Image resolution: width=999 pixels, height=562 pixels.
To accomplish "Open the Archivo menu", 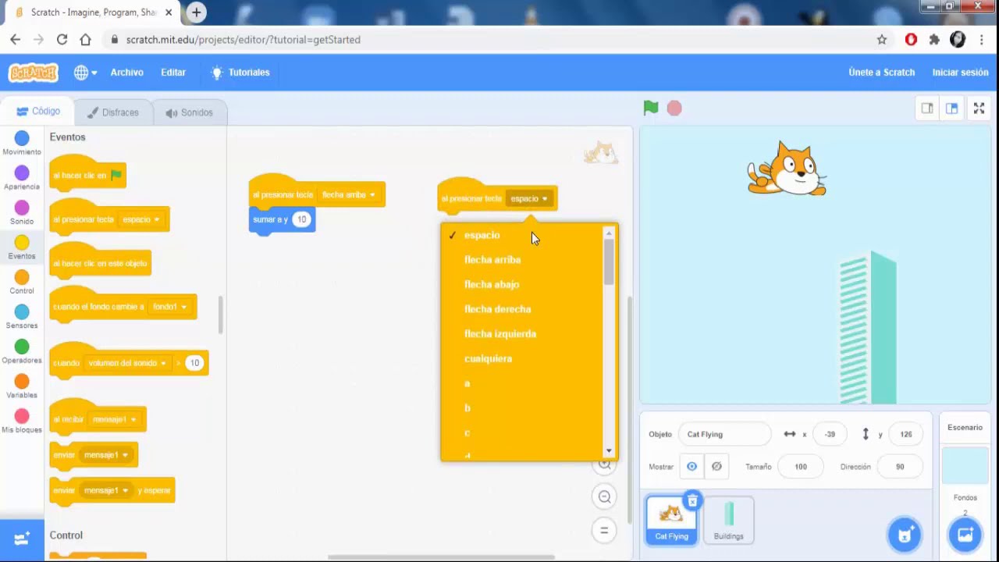I will [x=127, y=73].
